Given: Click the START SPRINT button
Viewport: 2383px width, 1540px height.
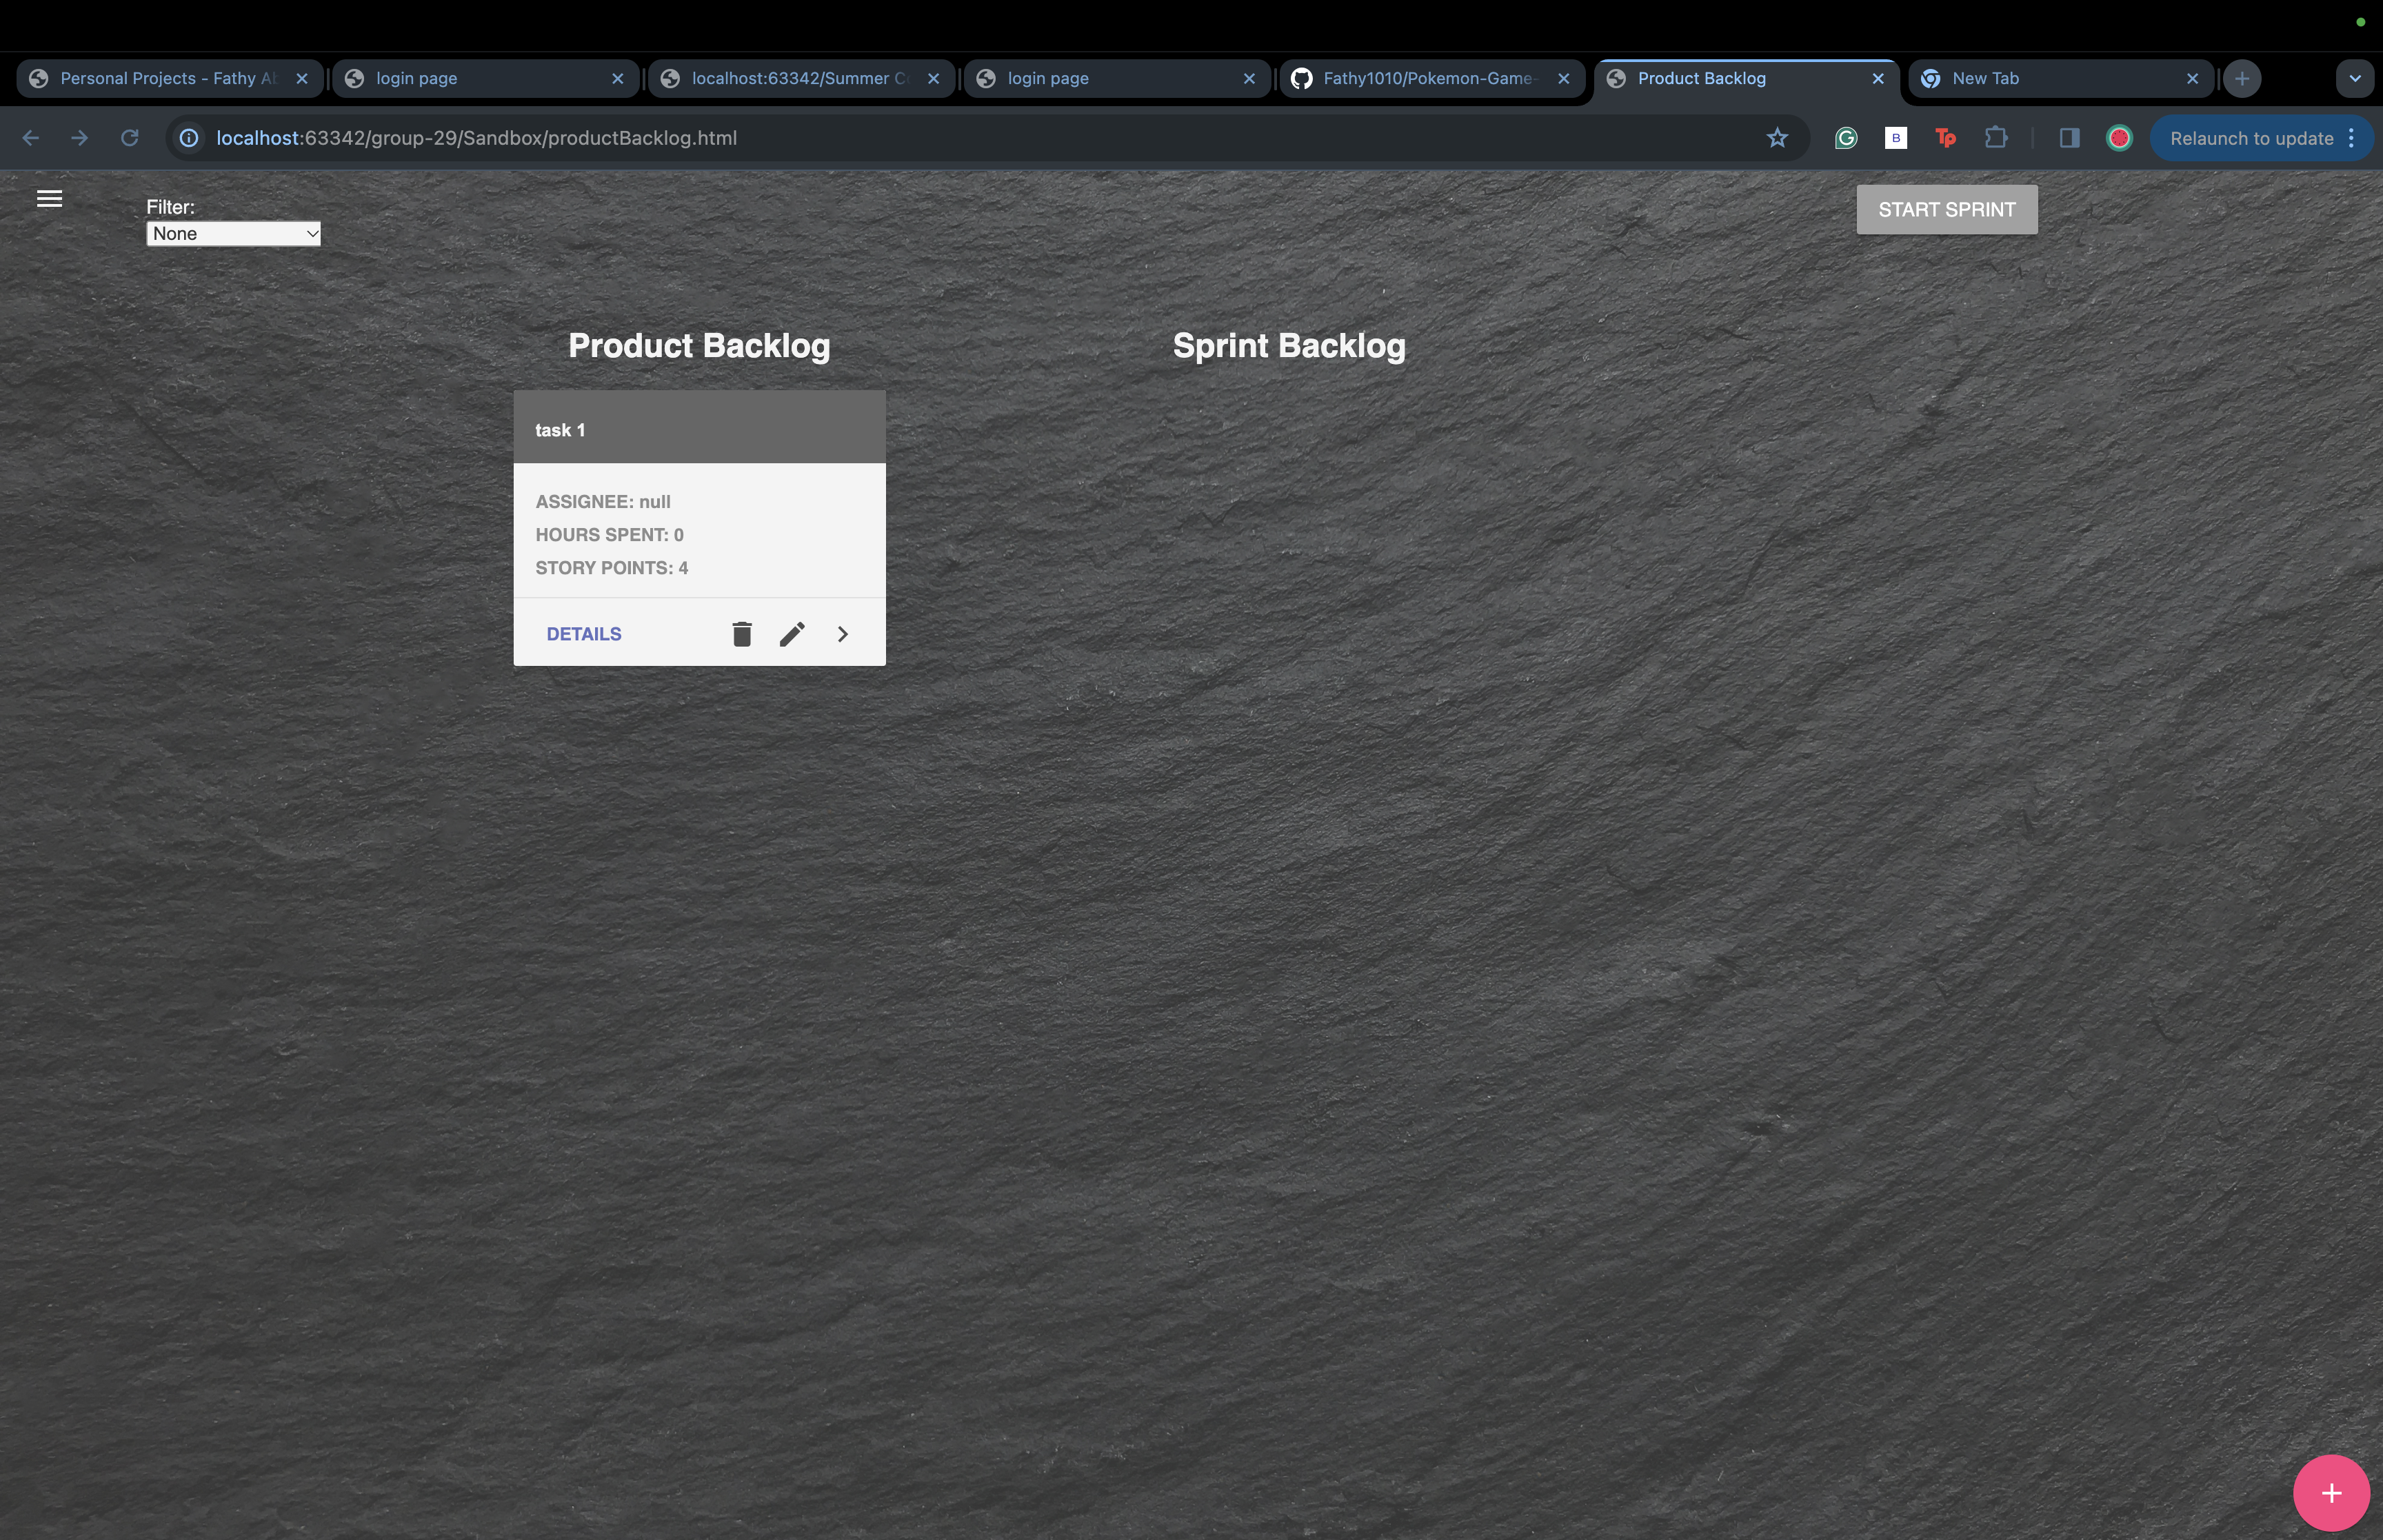Looking at the screenshot, I should click(x=1946, y=209).
